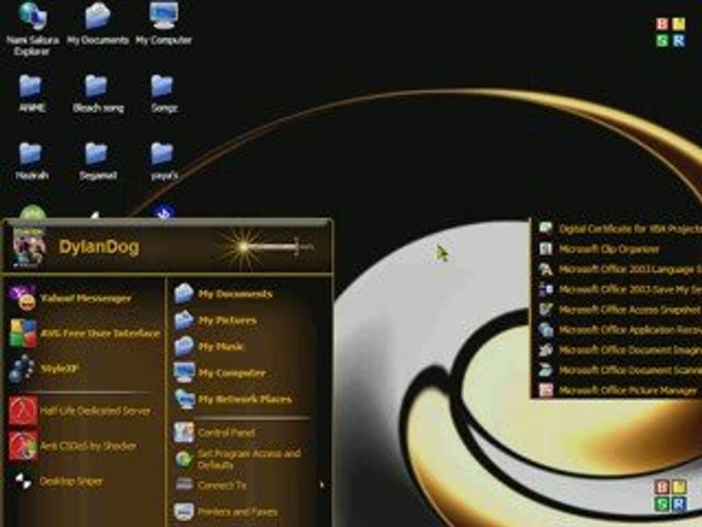Open the Bleach song desktop folder
This screenshot has width=702, height=527.
click(x=97, y=93)
